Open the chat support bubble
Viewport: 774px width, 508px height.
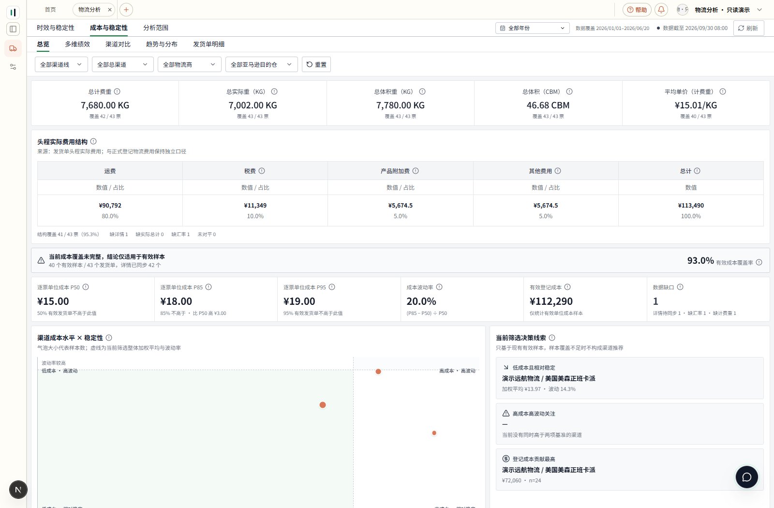pos(747,478)
